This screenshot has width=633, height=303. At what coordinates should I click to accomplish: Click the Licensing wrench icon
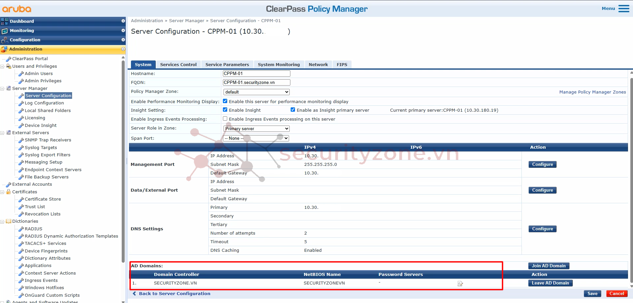pos(21,118)
